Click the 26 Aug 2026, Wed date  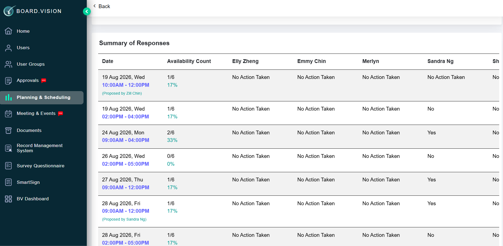click(123, 156)
